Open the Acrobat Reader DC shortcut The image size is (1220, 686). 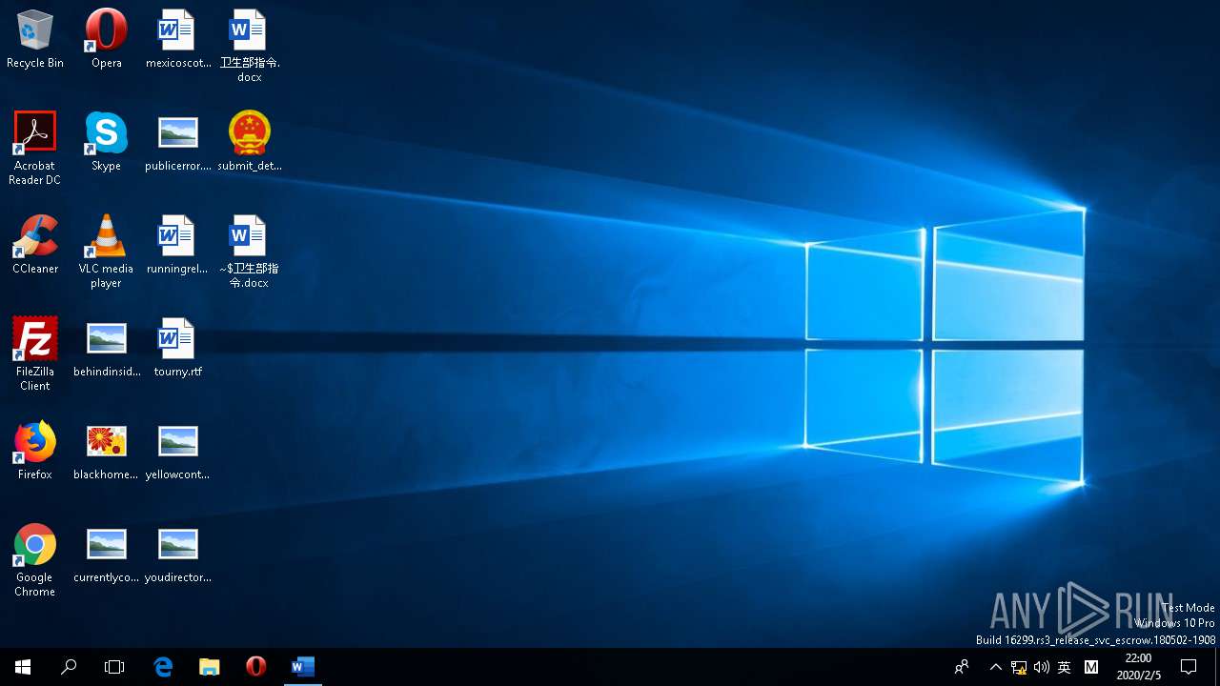point(35,149)
